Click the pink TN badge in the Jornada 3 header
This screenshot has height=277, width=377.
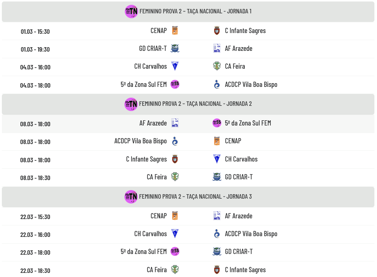(x=131, y=197)
